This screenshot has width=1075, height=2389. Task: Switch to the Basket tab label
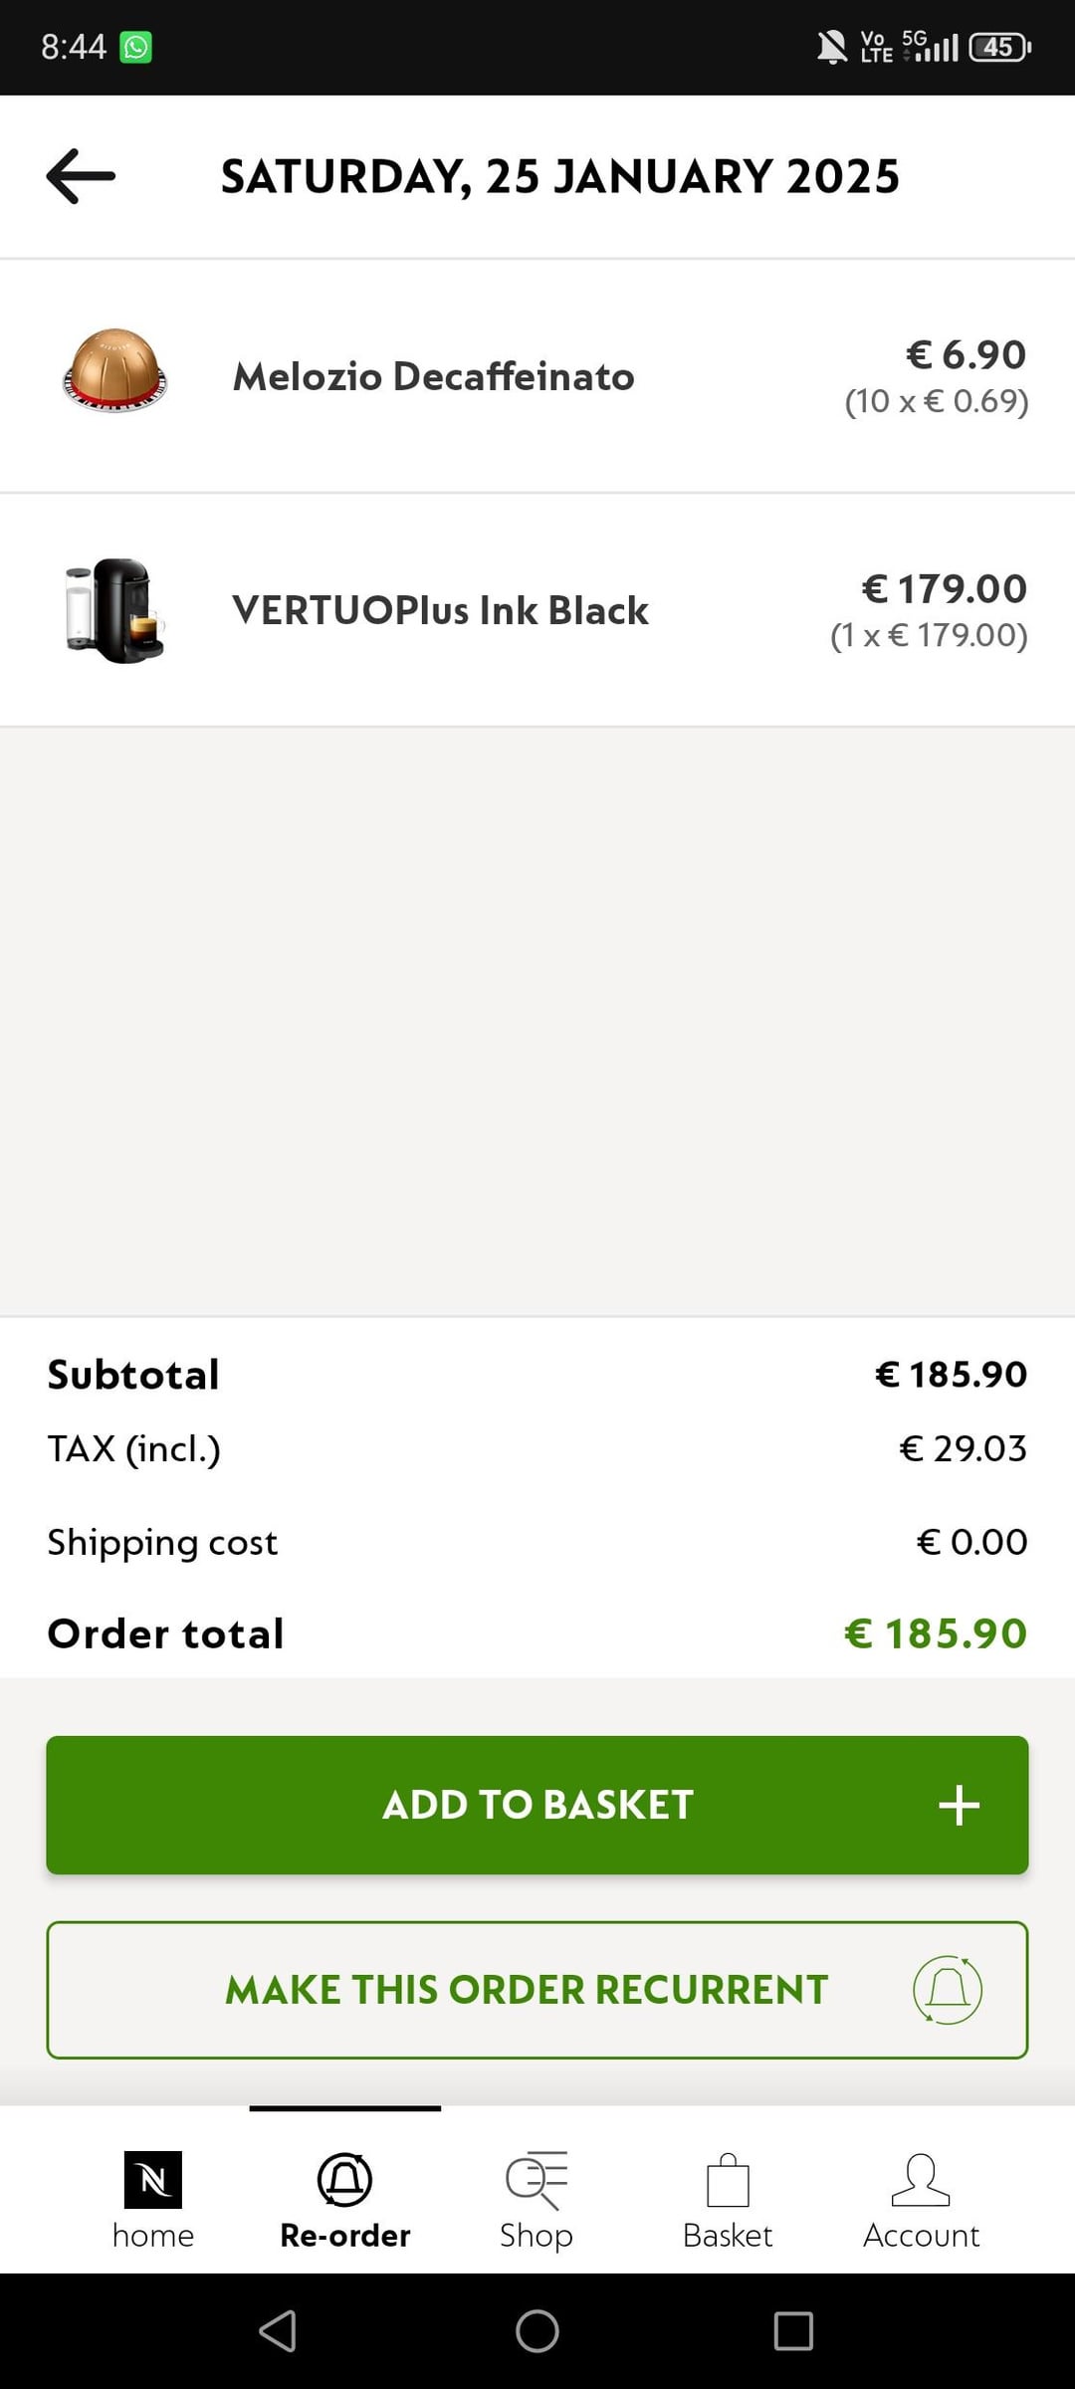[x=728, y=2236]
